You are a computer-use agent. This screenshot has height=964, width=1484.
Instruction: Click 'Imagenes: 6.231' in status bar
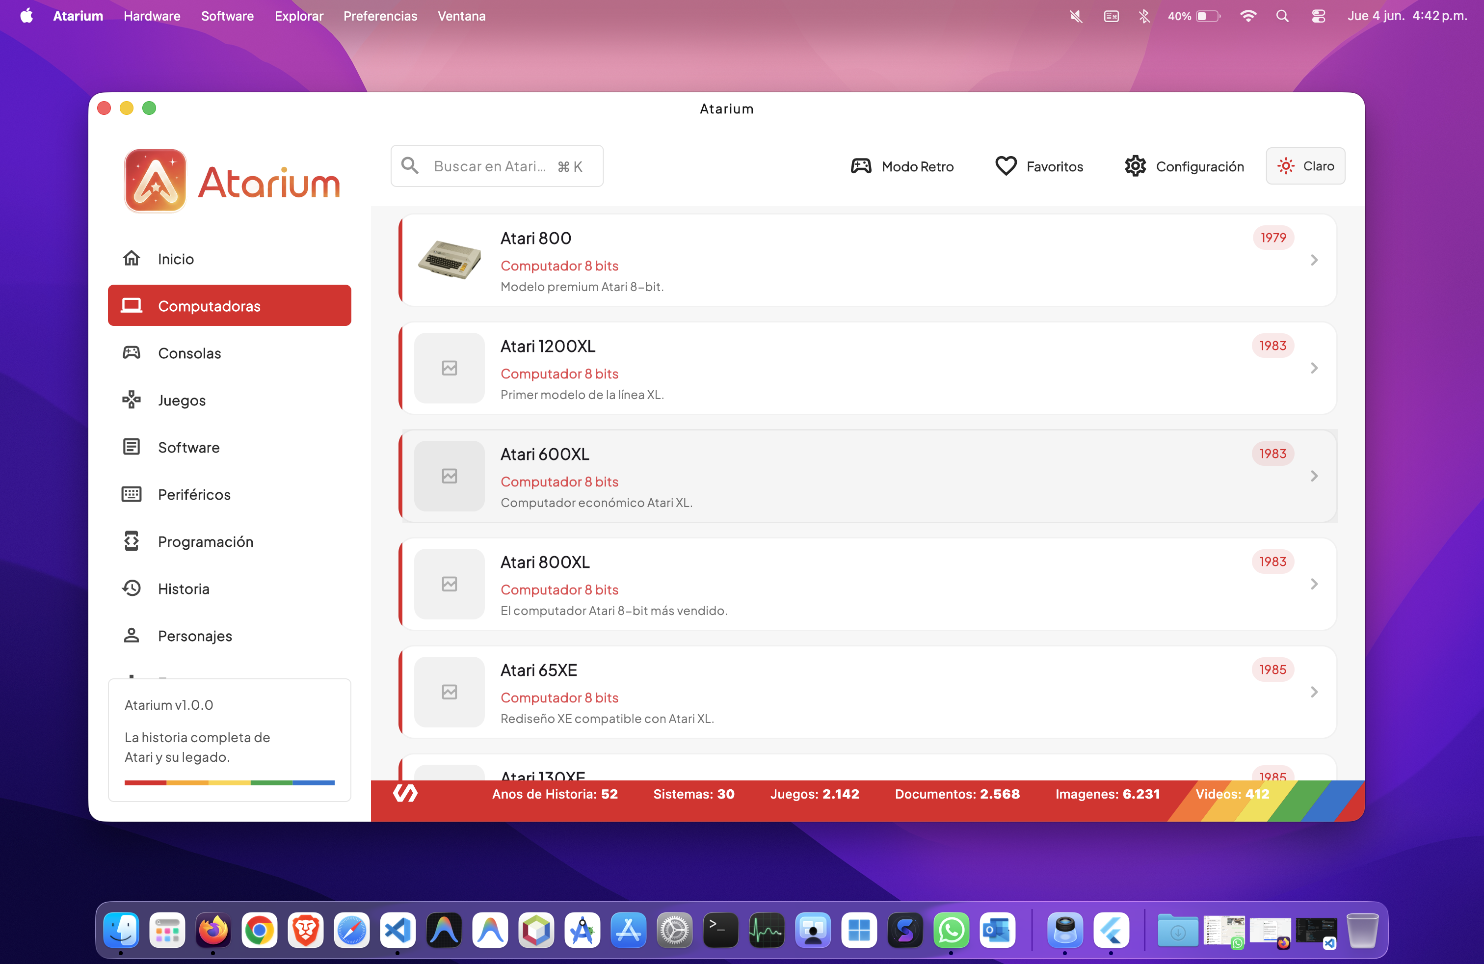1108,794
